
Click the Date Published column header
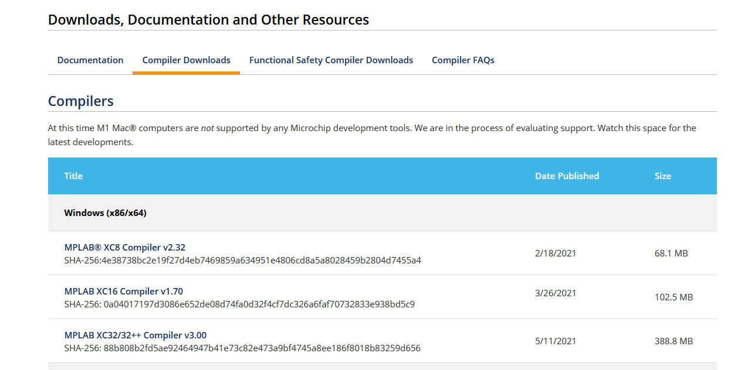click(567, 176)
